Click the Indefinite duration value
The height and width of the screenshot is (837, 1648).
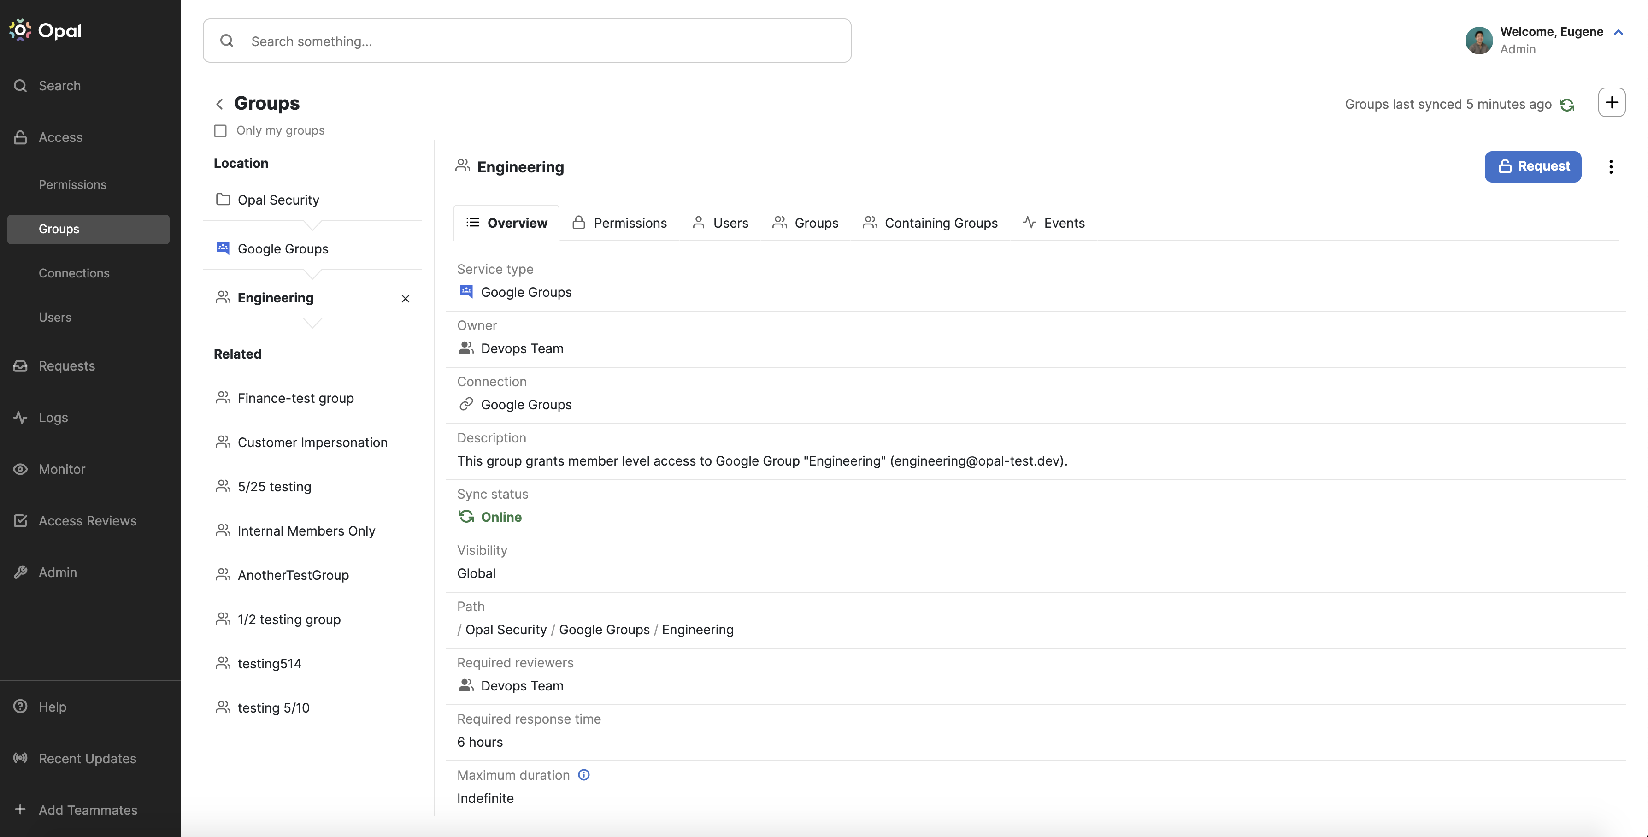(x=485, y=799)
